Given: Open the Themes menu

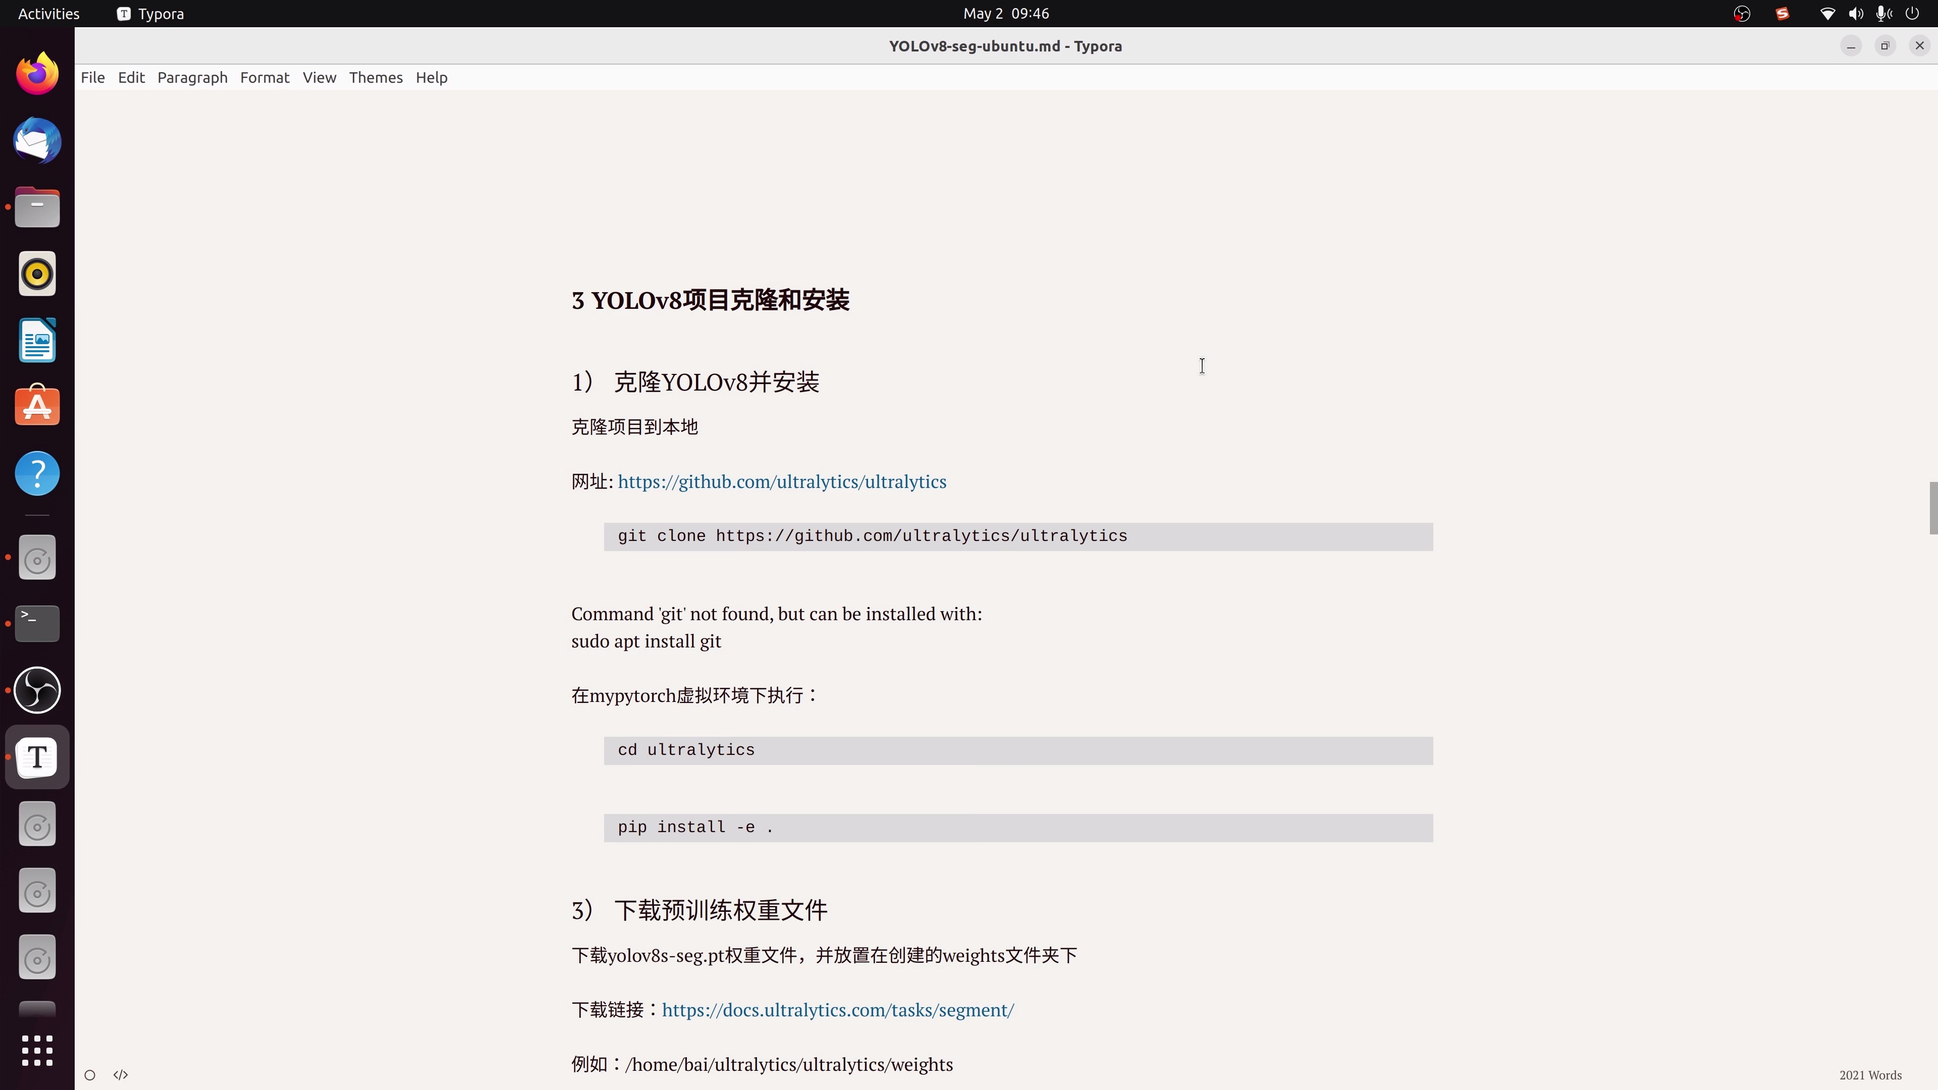Looking at the screenshot, I should coord(375,78).
